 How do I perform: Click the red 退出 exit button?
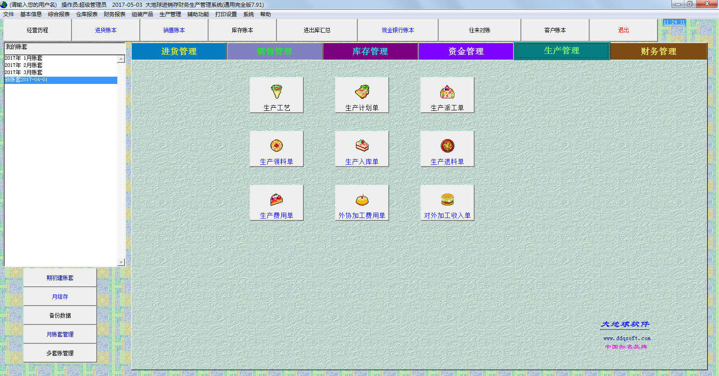623,30
